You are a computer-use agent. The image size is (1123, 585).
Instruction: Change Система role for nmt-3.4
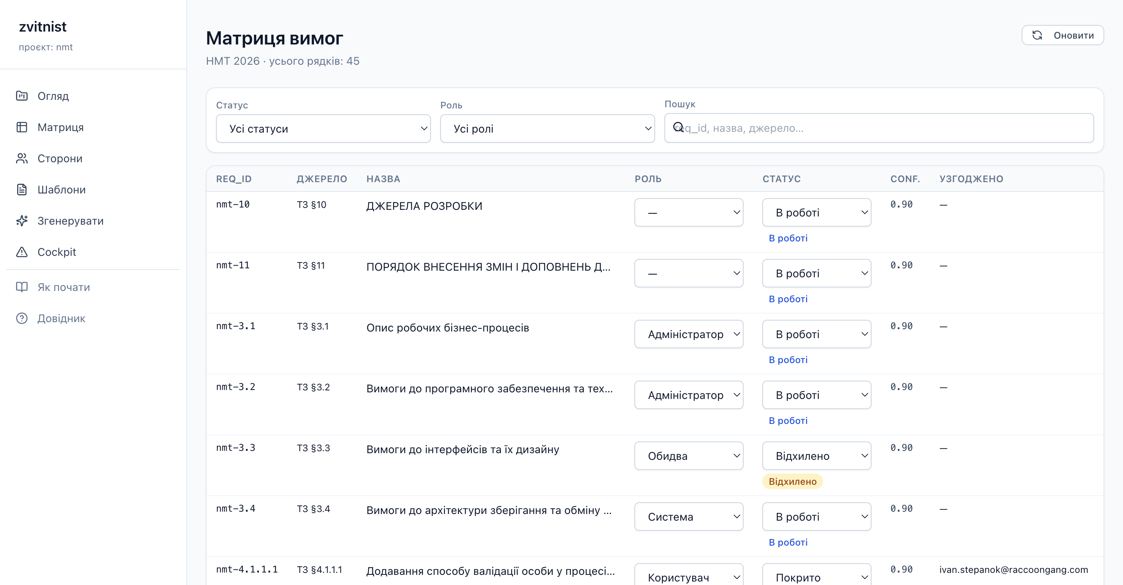(x=688, y=517)
